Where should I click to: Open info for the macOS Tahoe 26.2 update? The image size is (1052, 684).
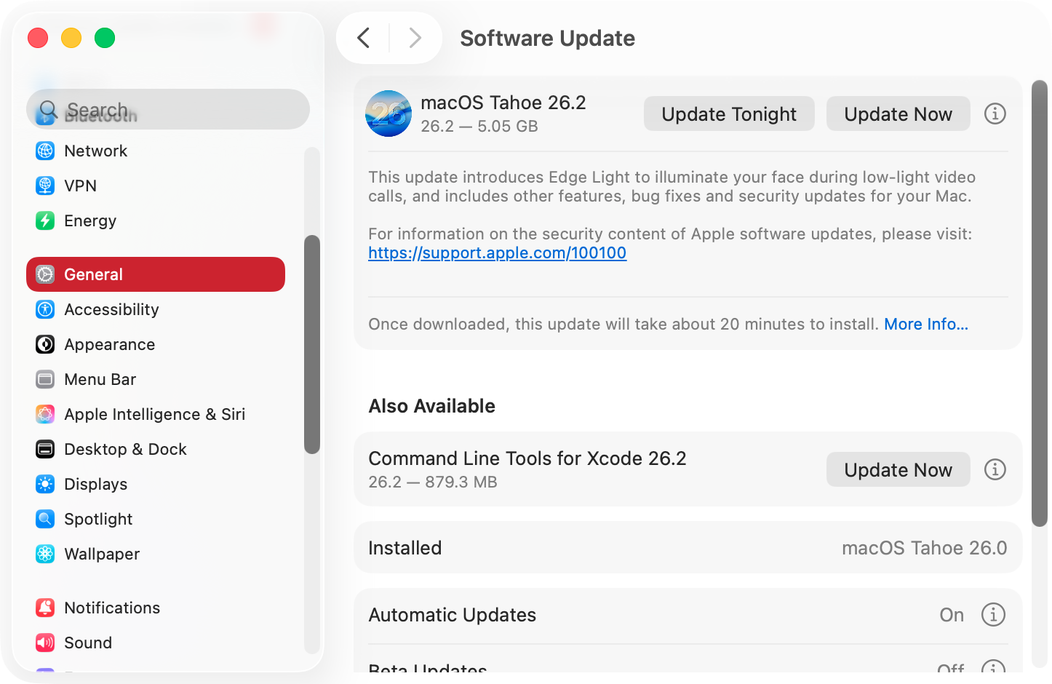995,114
